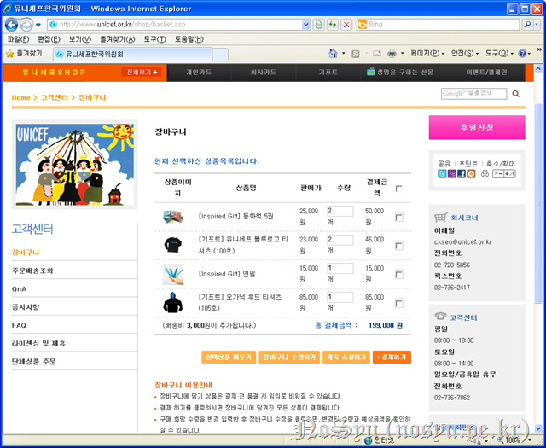Share page via Facebook icon

[x=461, y=173]
